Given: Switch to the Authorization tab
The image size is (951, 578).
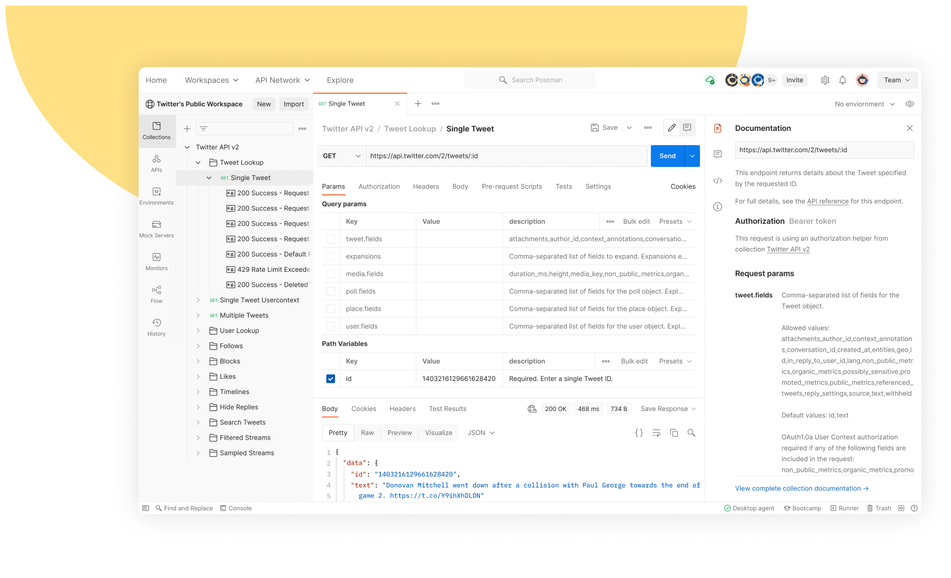Looking at the screenshot, I should pos(379,187).
